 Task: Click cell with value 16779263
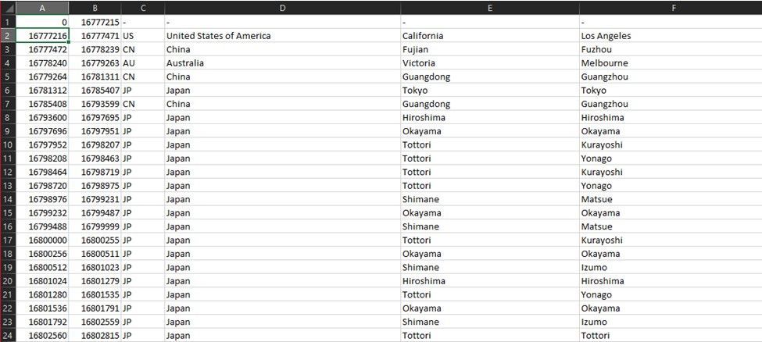[x=95, y=62]
